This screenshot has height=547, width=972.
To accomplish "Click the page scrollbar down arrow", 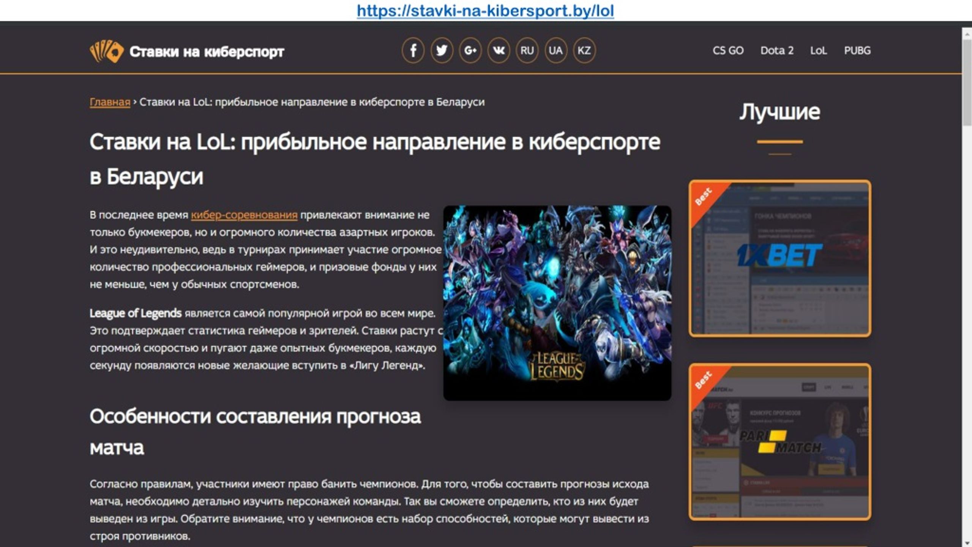I will 967,542.
